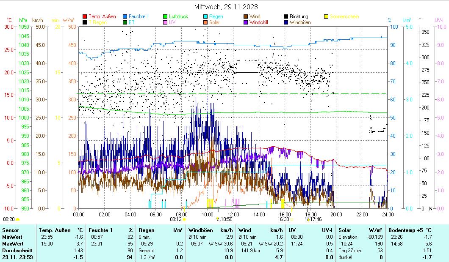Click the Durchschnitt row label
449x262 pixels.
click(16, 251)
